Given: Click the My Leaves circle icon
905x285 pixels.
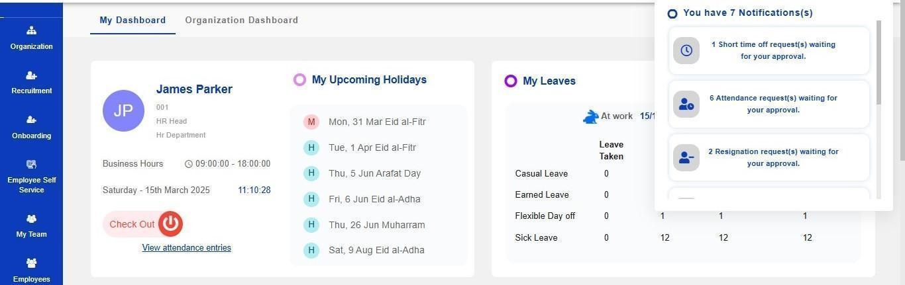Looking at the screenshot, I should (x=510, y=81).
